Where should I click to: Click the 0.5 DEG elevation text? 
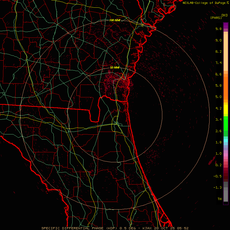[x=128, y=228]
